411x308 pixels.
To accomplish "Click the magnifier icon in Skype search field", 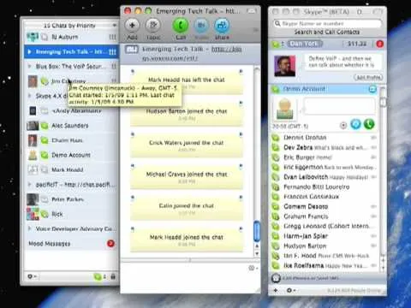I will click(x=277, y=23).
